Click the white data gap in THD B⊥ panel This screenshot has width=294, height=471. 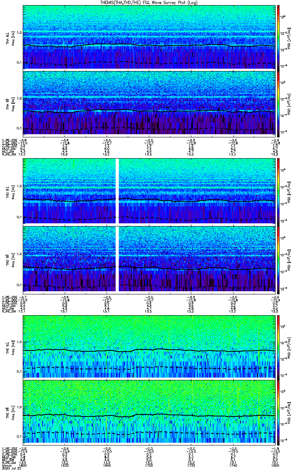click(117, 191)
